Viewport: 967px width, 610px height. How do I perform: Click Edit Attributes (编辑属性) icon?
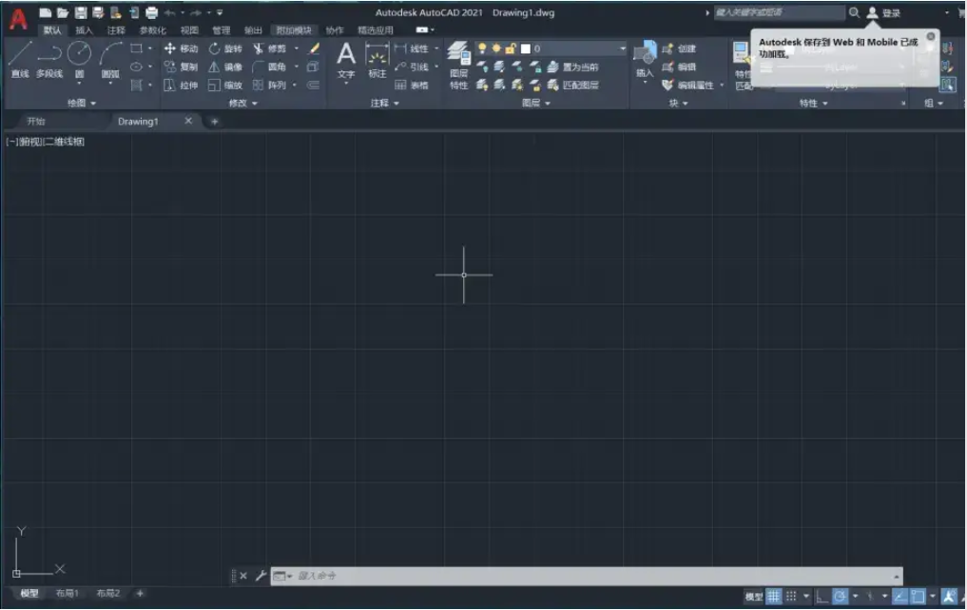pos(667,85)
